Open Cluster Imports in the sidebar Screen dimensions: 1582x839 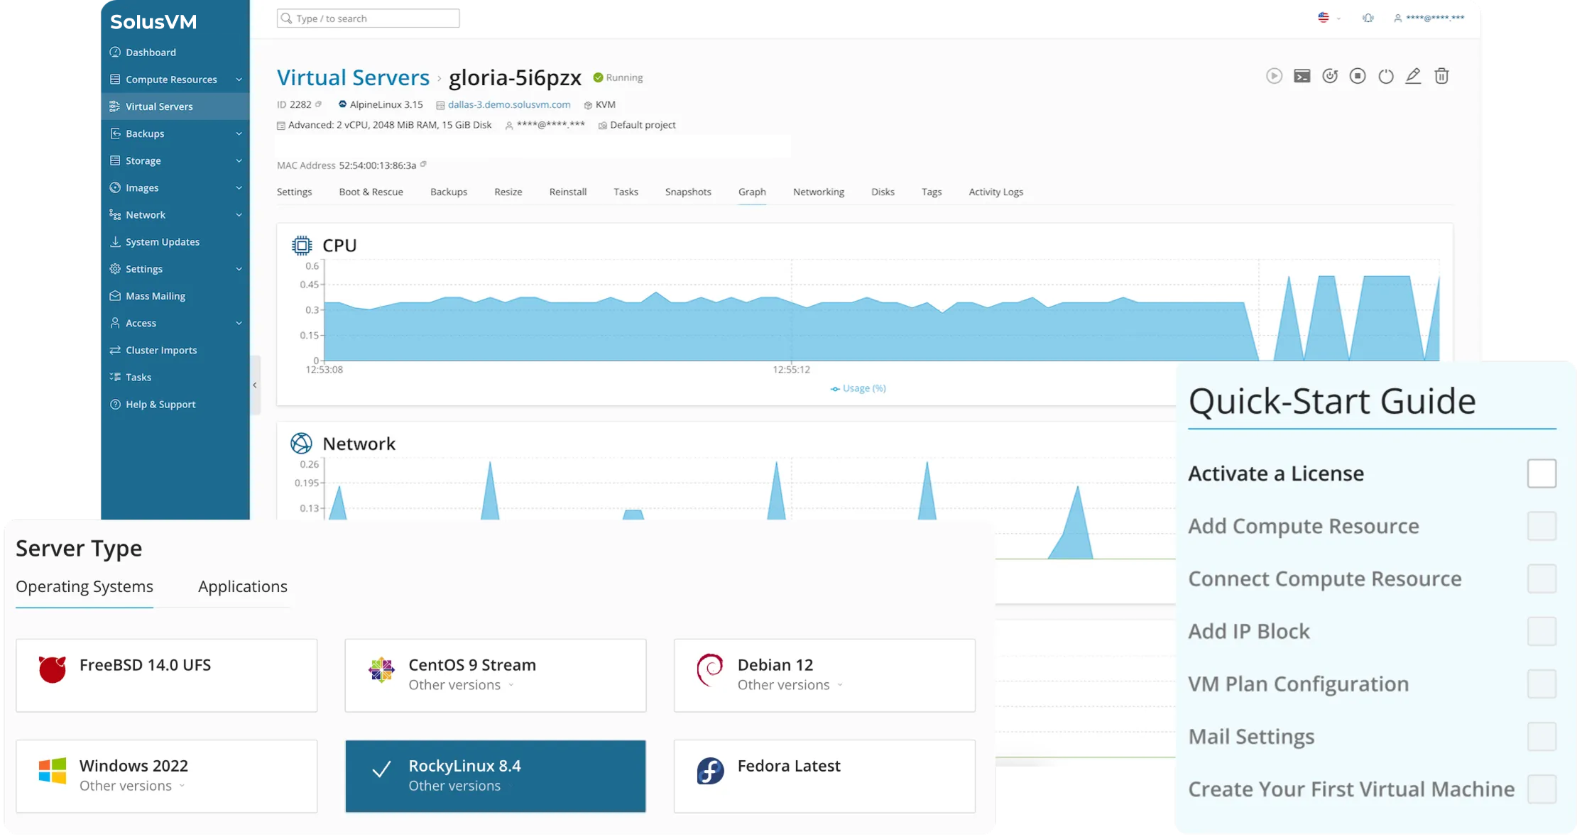(x=160, y=349)
